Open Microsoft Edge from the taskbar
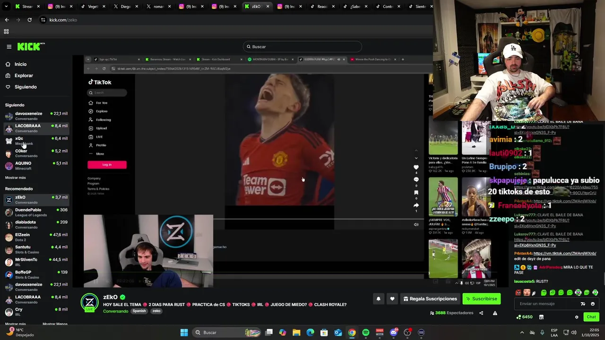This screenshot has width=605, height=340. pos(310,332)
